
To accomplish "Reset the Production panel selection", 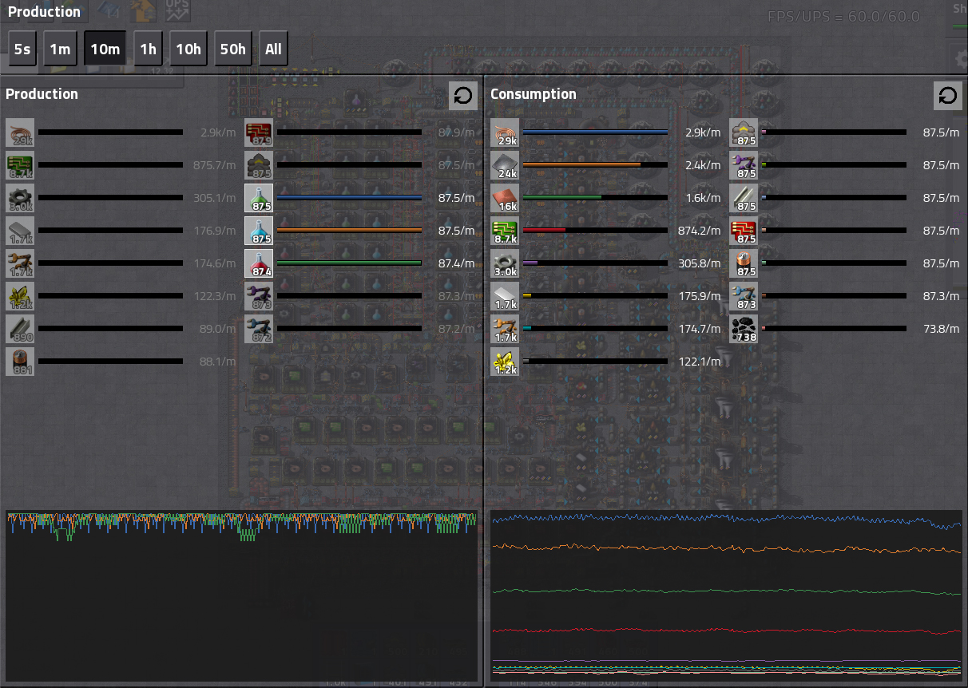I will [x=463, y=96].
